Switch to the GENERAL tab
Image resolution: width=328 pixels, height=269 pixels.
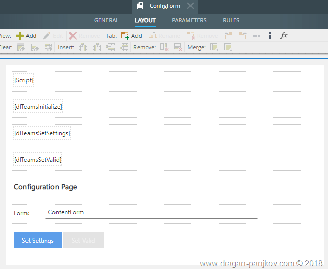coord(106,21)
